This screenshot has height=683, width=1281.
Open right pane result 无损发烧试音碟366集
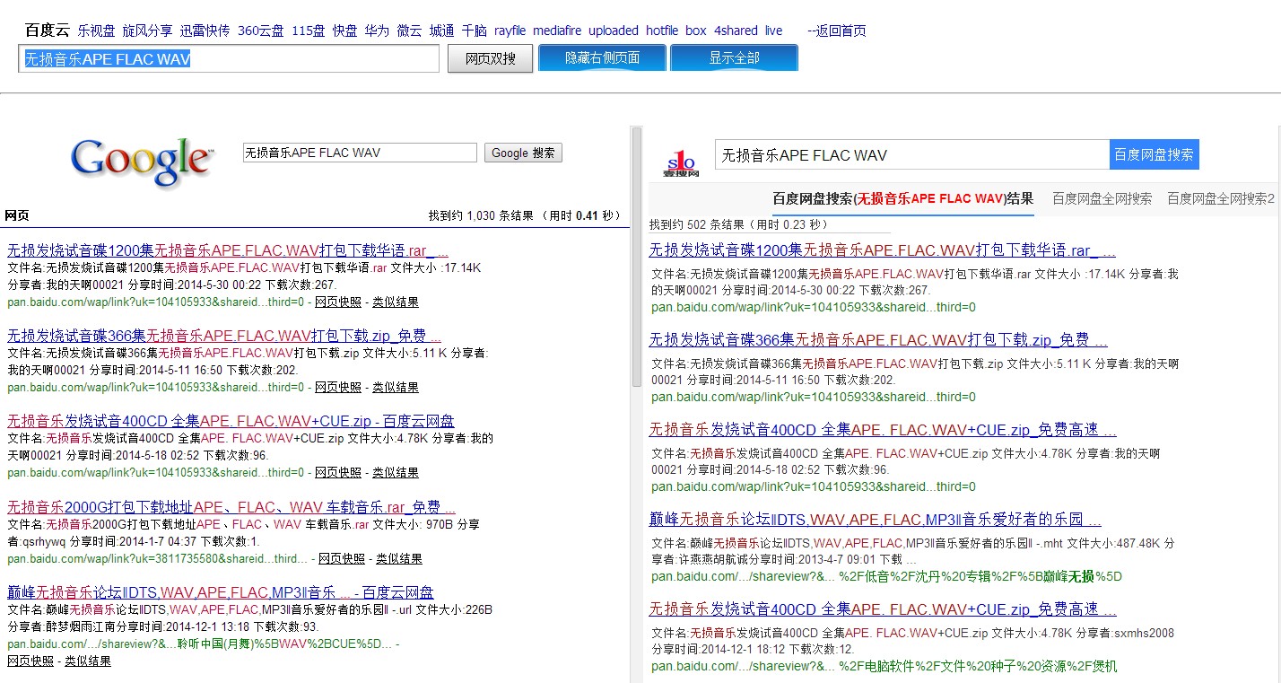pyautogui.click(x=878, y=340)
